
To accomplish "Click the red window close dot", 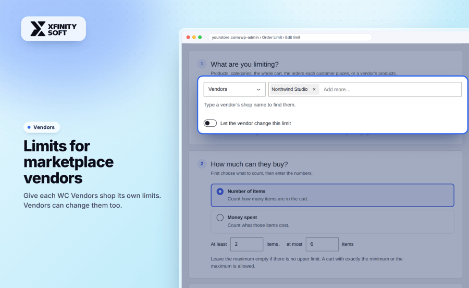I will pyautogui.click(x=188, y=38).
